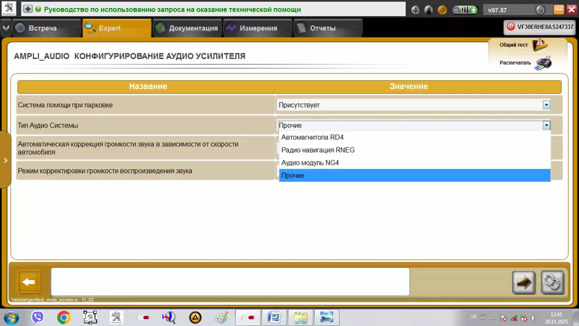Switch to the Документация tab
The height and width of the screenshot is (326, 579).
[x=188, y=28]
